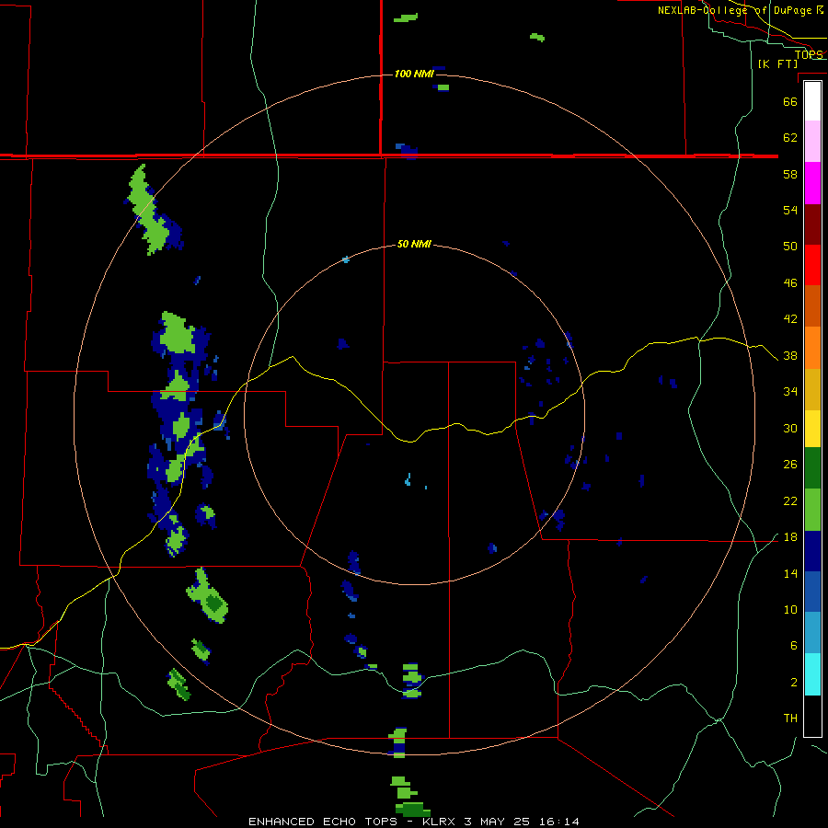Image resolution: width=828 pixels, height=828 pixels.
Task: Select the KLRX radar site identifier
Action: tap(440, 822)
